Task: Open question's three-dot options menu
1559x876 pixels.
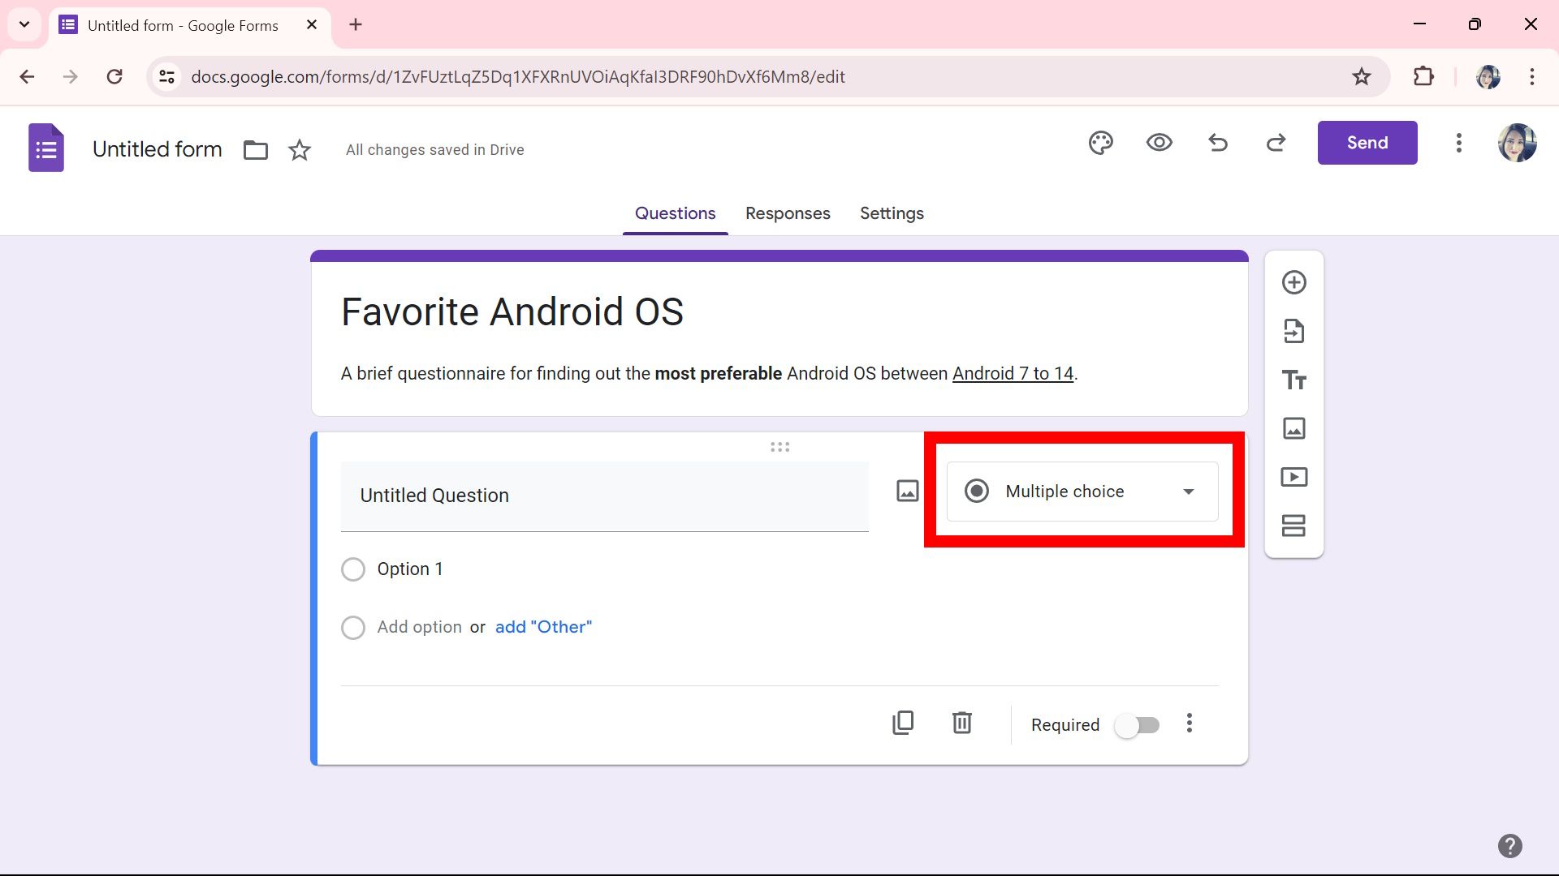Action: pos(1189,723)
